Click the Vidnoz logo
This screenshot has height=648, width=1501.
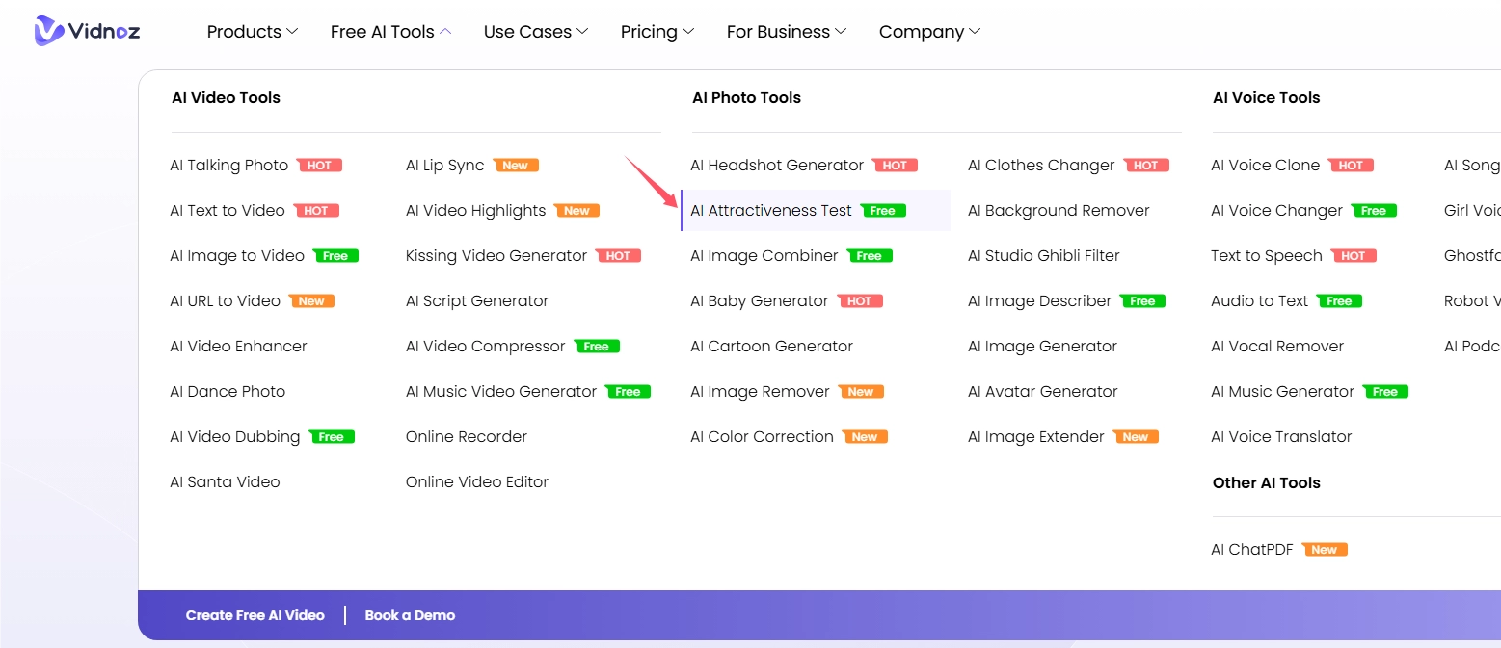[x=87, y=31]
